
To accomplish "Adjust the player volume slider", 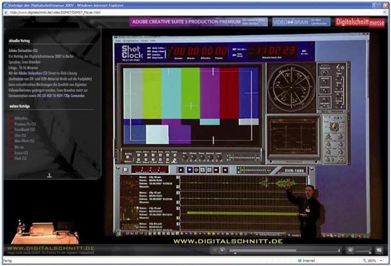I will click(x=362, y=250).
